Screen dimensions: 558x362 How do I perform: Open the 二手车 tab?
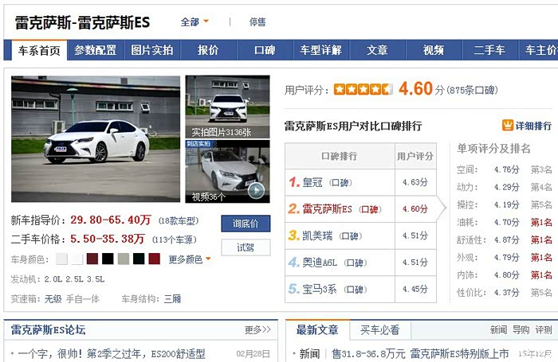(x=489, y=50)
